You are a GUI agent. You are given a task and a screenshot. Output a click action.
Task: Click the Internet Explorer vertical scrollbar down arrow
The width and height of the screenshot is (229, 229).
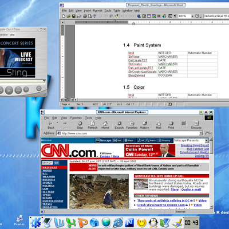pyautogui.click(x=211, y=207)
